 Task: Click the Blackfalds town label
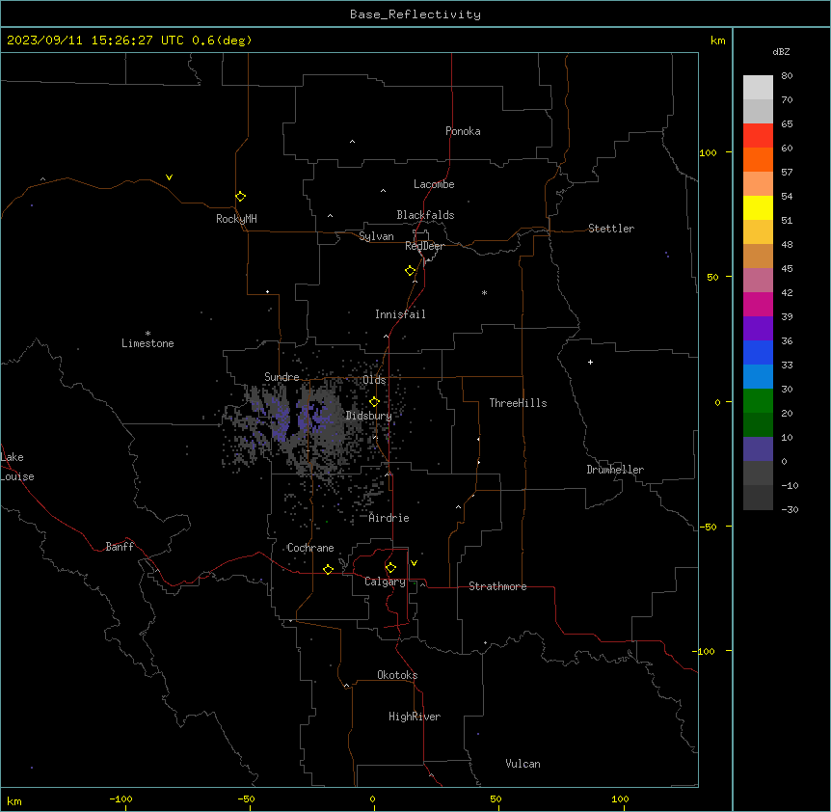pyautogui.click(x=425, y=215)
